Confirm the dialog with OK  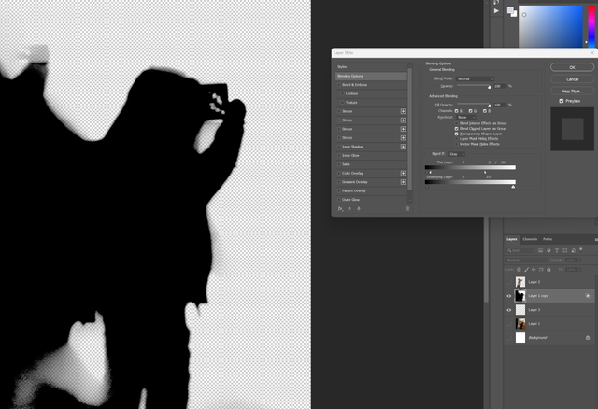point(572,67)
